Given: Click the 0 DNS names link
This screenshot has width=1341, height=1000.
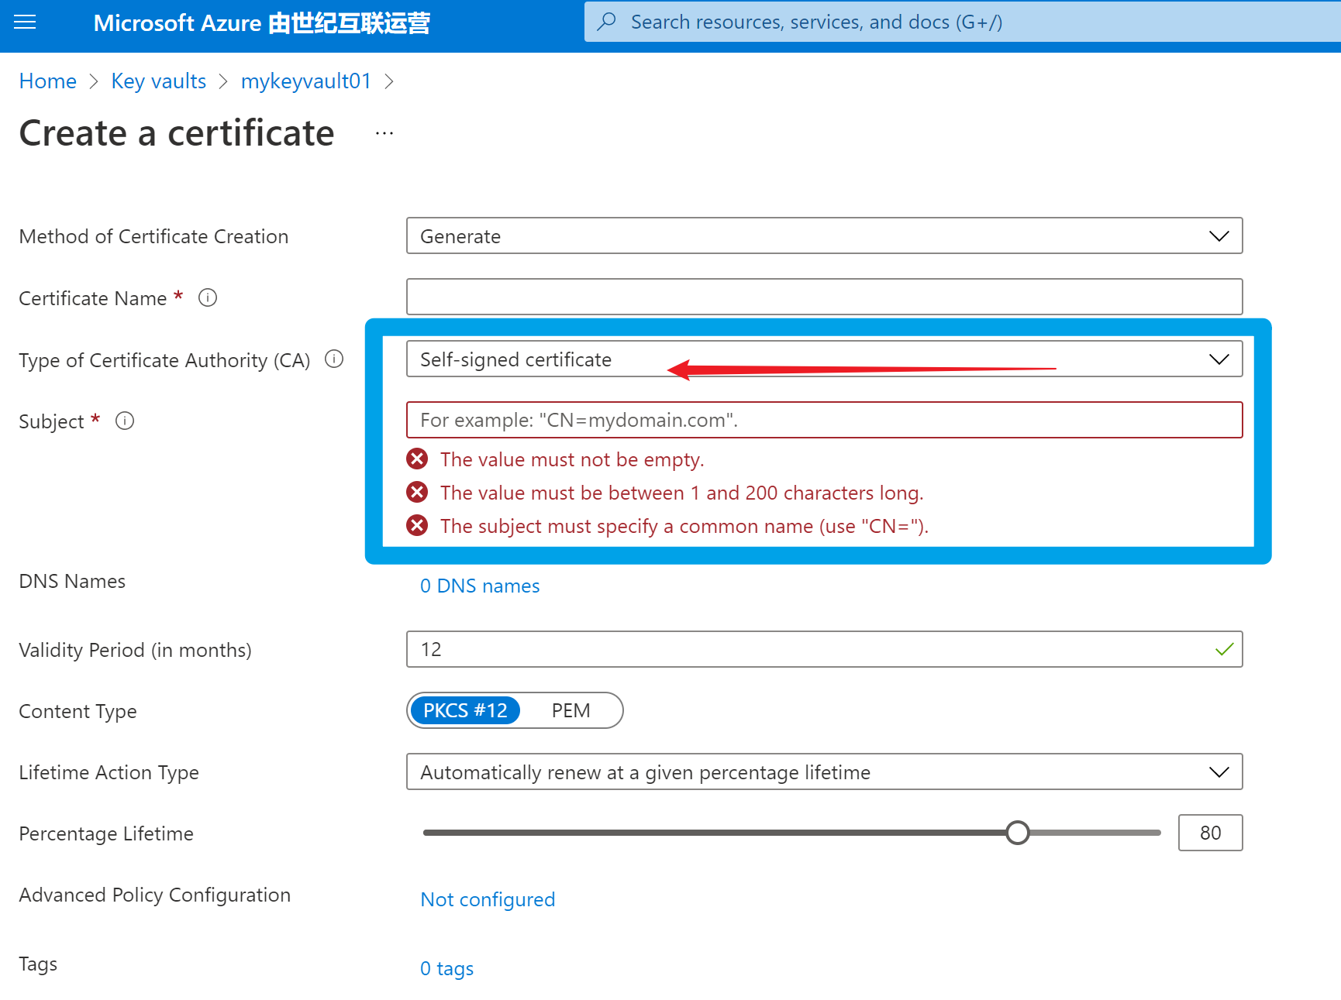Looking at the screenshot, I should pos(480,586).
